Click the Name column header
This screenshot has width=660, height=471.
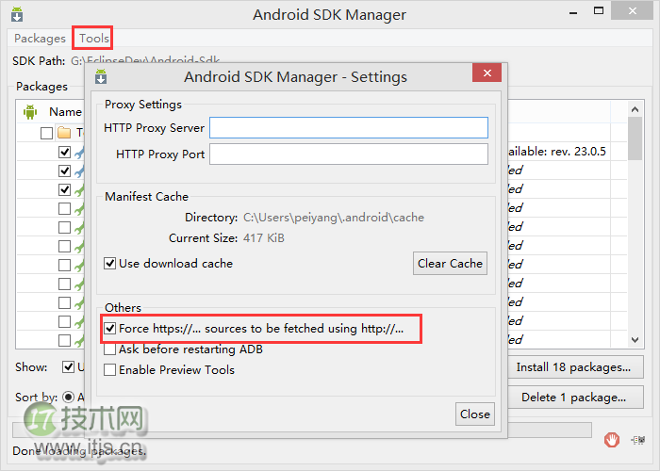click(65, 112)
